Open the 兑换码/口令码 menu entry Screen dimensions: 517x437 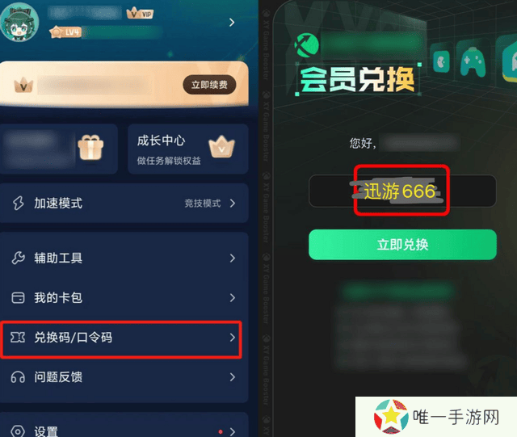pos(121,339)
